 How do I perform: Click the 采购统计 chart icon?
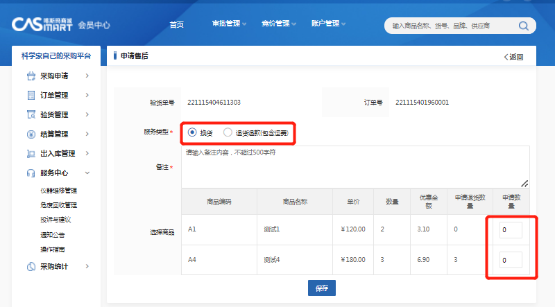[31, 266]
